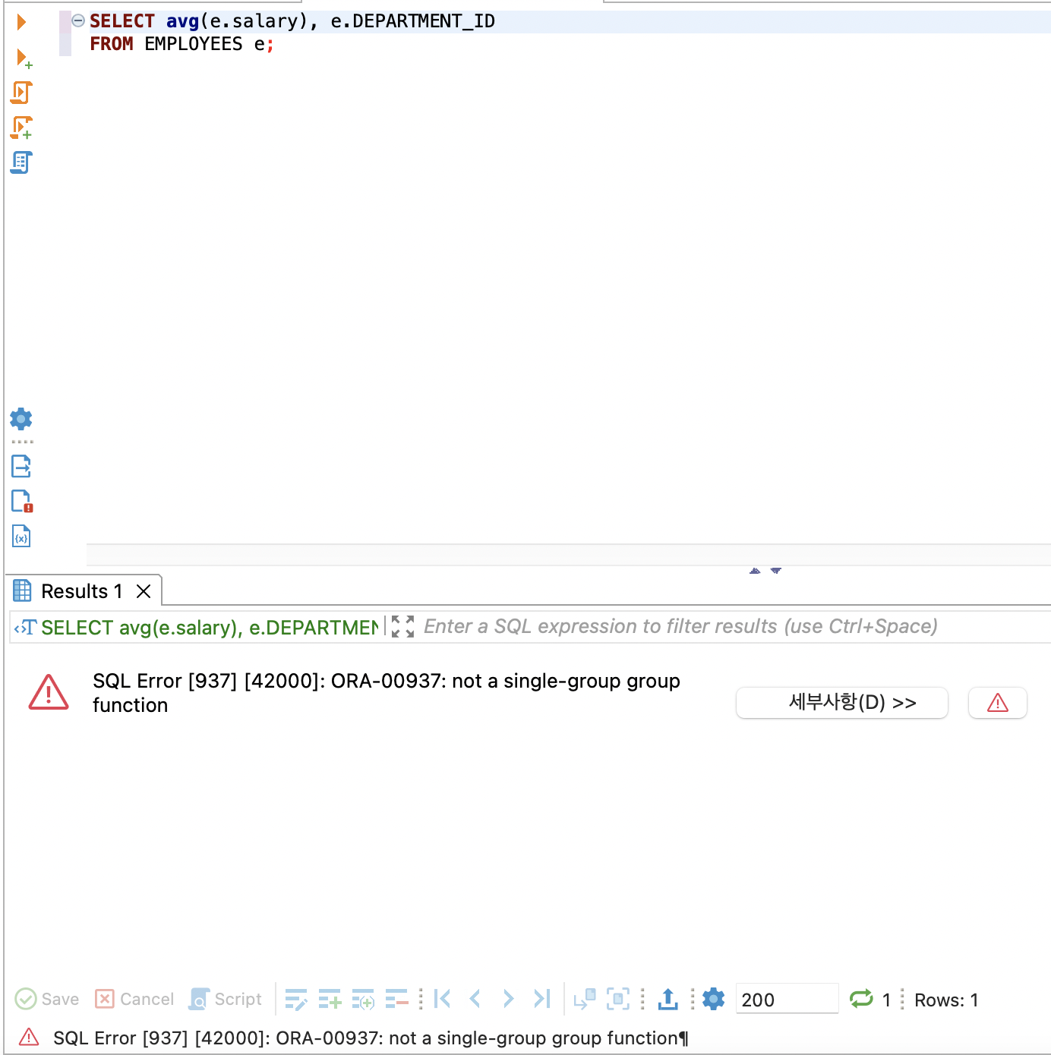Viewport: 1051px width, 1055px height.
Task: Click the warning triangle button beside details
Action: (x=998, y=703)
